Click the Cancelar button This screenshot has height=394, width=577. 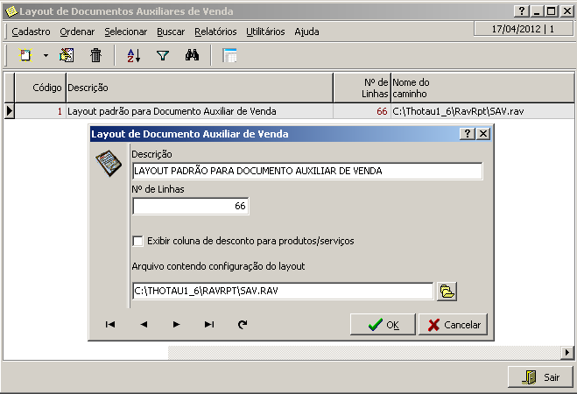(x=453, y=325)
